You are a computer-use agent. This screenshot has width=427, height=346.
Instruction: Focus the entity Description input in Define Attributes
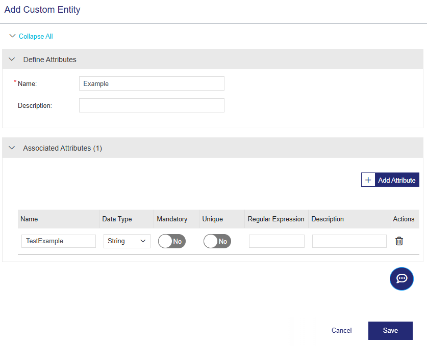152,105
